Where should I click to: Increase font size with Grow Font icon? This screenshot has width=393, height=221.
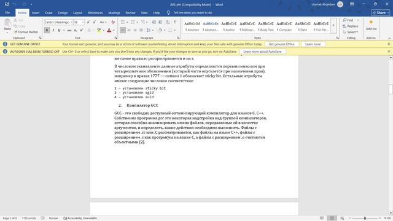[x=88, y=22]
